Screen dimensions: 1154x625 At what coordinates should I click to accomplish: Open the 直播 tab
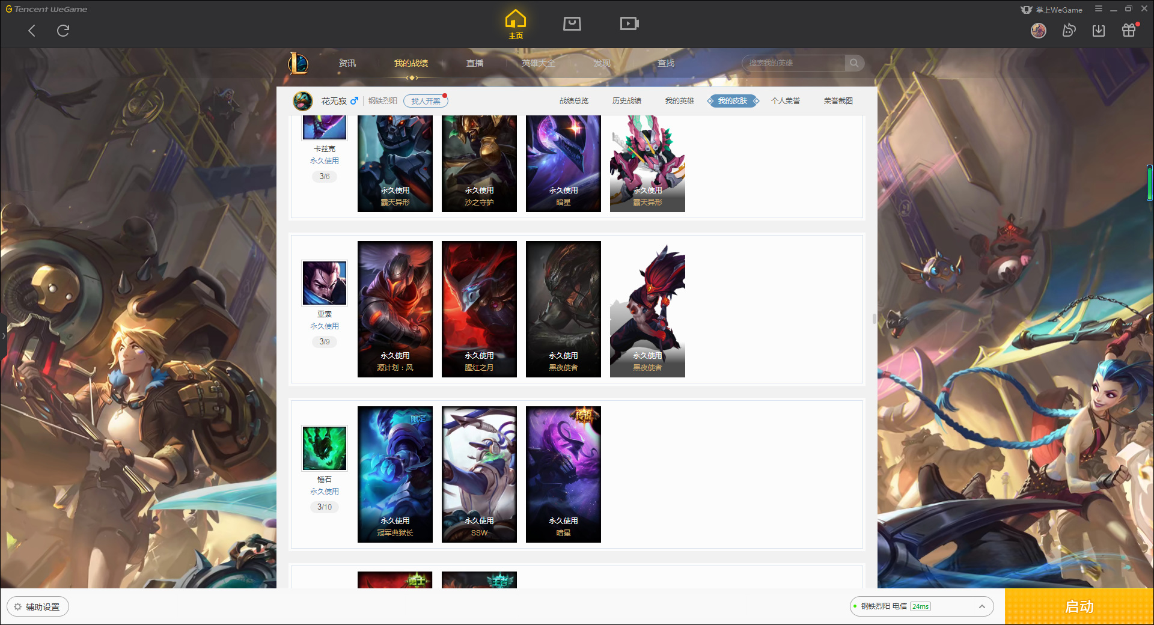point(475,63)
